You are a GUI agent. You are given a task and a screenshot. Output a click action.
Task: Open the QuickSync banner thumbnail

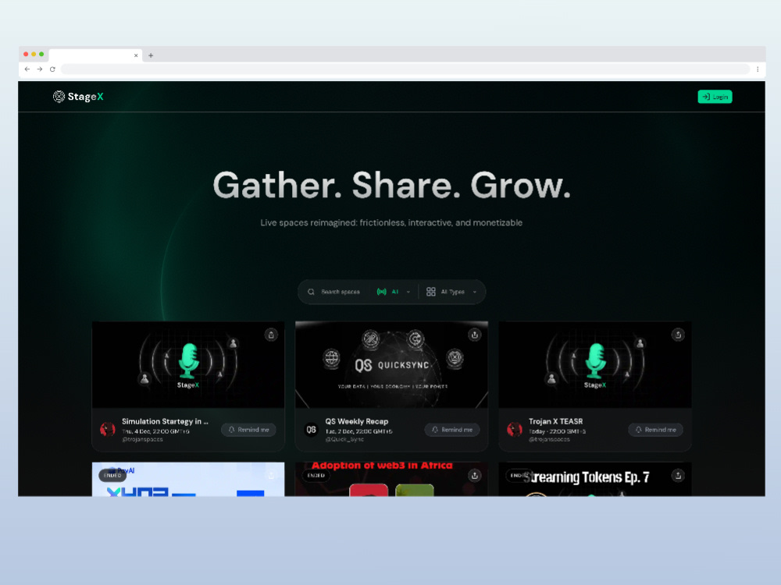[391, 364]
